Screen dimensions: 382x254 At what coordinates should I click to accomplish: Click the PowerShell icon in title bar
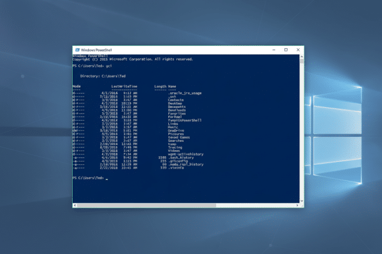(x=77, y=50)
